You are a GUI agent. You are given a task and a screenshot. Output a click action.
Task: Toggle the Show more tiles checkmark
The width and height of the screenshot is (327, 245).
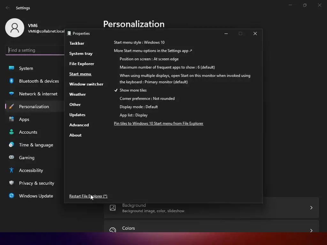click(x=116, y=90)
